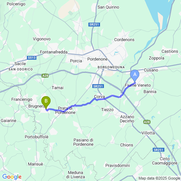Screen dimensions: 181x181
Task: Click the SR251 shield near Cinto Caomaggiore
Action: 158,150
